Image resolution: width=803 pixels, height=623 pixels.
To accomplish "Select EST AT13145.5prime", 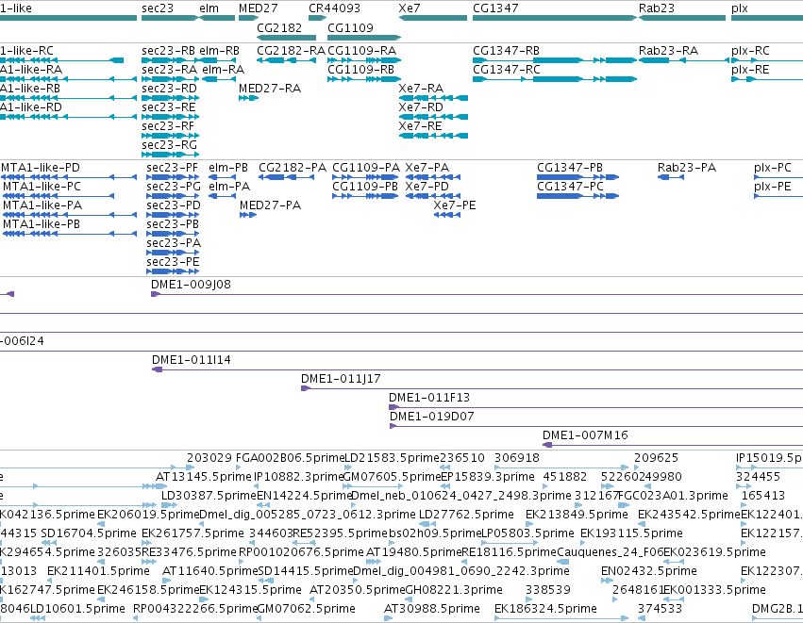I will tap(203, 477).
